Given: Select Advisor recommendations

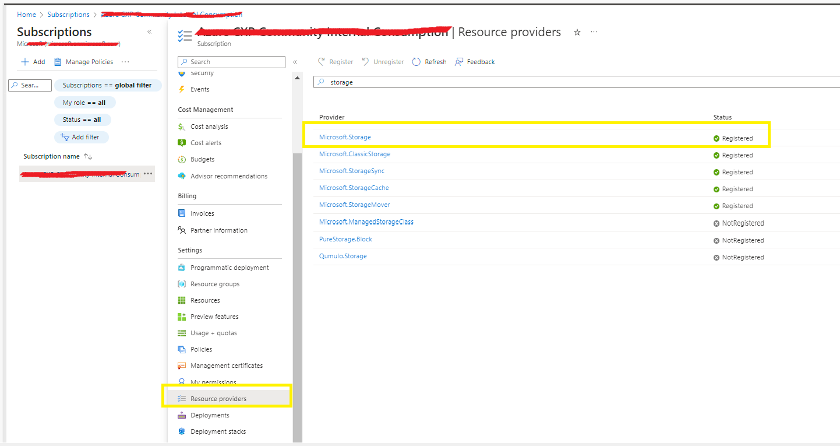Looking at the screenshot, I should pos(229,175).
